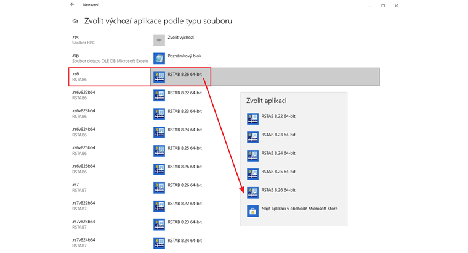Click the .rs7 file type label
The height and width of the screenshot is (253, 468).
click(76, 185)
